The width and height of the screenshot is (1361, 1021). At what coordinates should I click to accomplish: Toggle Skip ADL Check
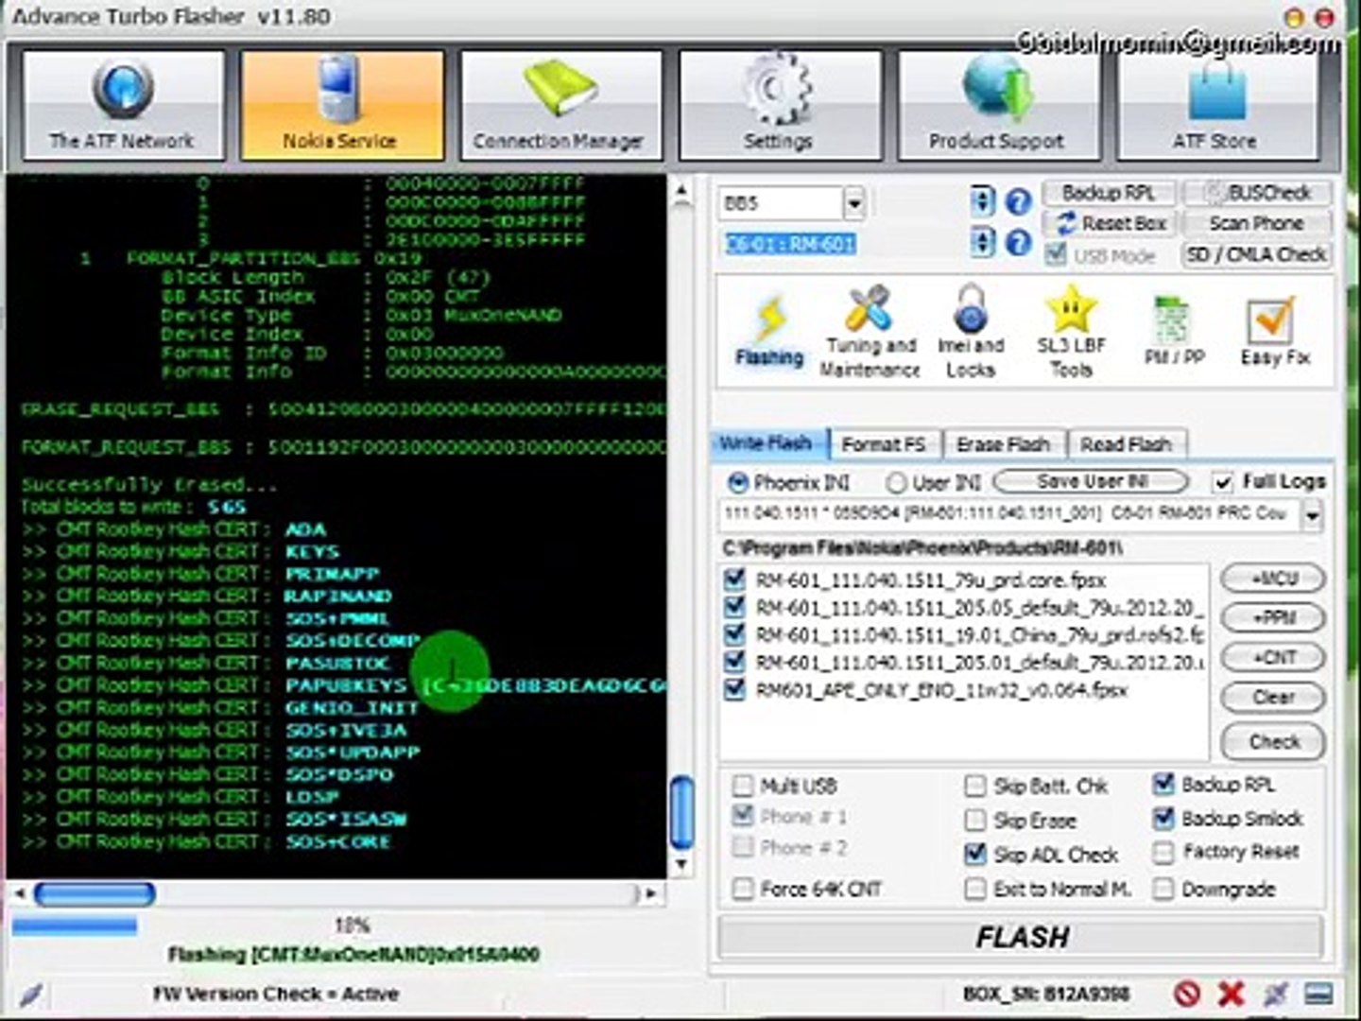(x=974, y=854)
